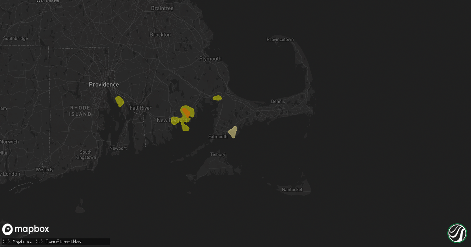Click the Norwich label
This screenshot has width=471, height=247.
pyautogui.click(x=9, y=142)
